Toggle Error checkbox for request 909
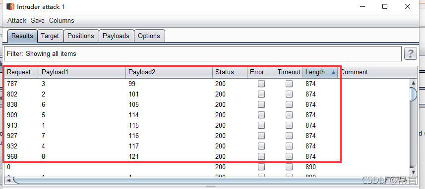This screenshot has width=425, height=189. 261,115
